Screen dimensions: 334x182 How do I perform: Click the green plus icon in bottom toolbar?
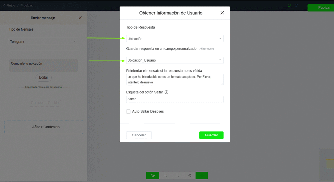point(202,175)
